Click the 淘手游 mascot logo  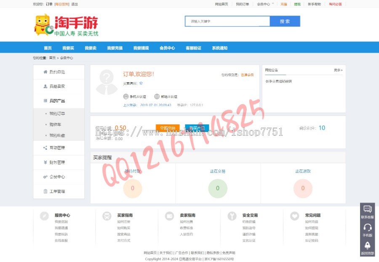pyautogui.click(x=66, y=25)
